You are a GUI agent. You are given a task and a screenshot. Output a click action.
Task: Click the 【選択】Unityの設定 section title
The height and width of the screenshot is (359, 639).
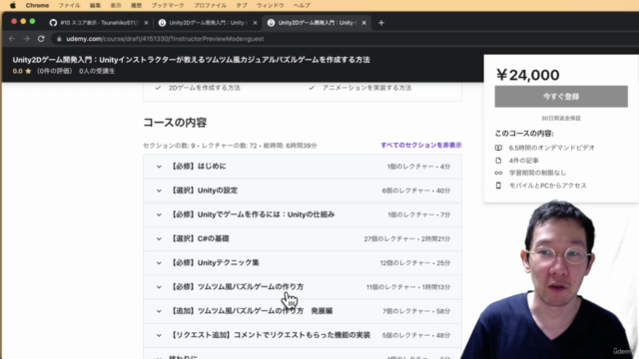(x=204, y=190)
